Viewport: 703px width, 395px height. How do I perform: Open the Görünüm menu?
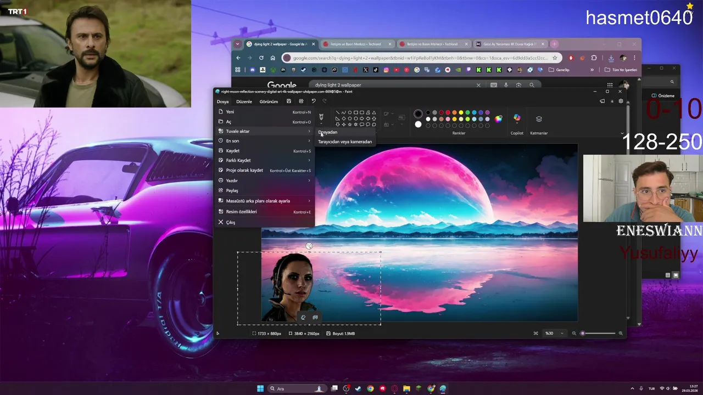point(269,101)
